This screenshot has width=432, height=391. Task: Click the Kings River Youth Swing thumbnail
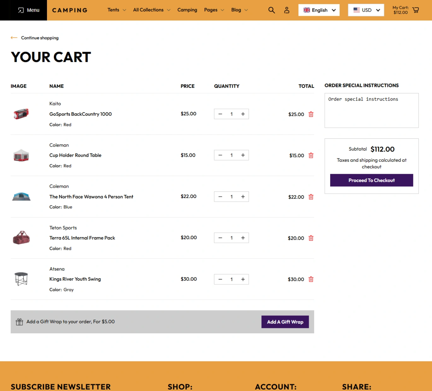coord(21,279)
